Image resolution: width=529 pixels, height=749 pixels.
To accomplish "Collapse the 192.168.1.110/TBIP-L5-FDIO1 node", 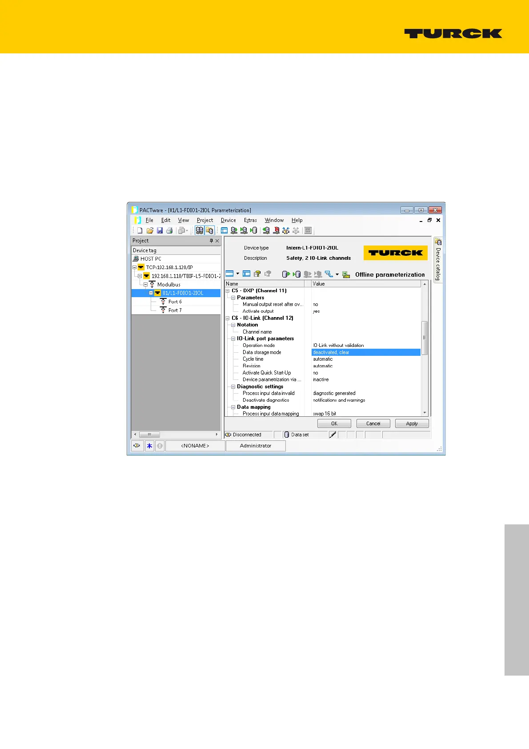I will tap(140, 276).
